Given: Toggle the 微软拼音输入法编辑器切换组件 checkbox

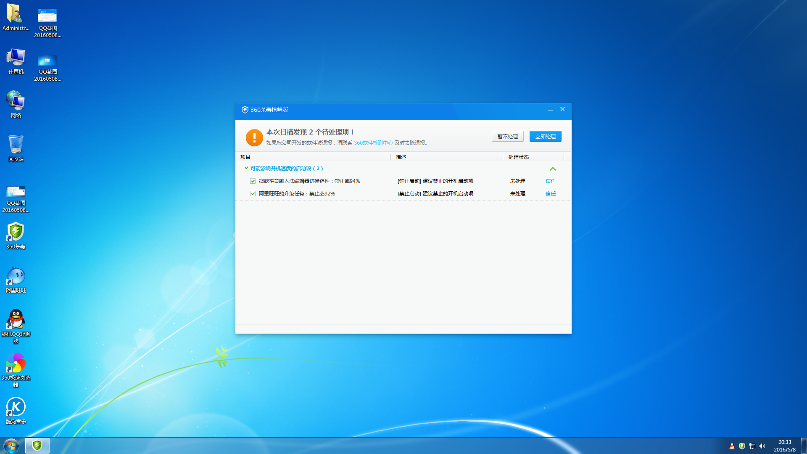Looking at the screenshot, I should (x=253, y=181).
